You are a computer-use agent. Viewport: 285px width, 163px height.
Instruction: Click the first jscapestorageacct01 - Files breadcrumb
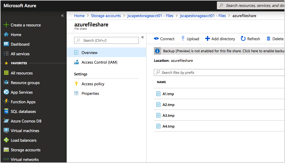(150, 16)
